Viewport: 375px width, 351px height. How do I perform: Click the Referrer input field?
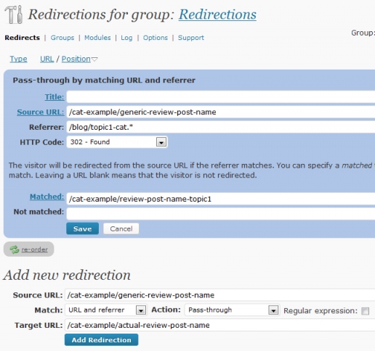click(x=221, y=127)
